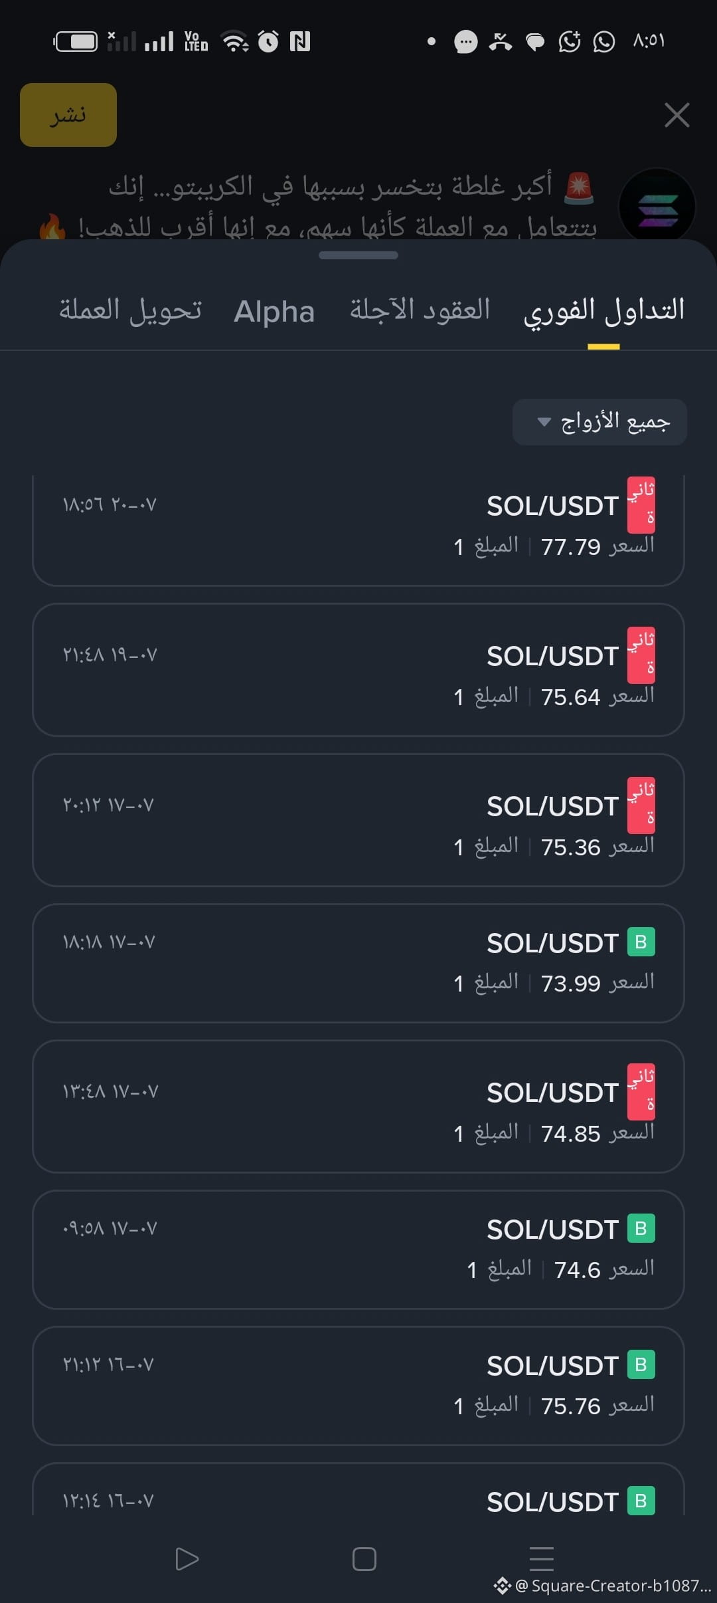Switch to العقود الآجلة futures tab
The image size is (717, 1603).
(x=420, y=310)
